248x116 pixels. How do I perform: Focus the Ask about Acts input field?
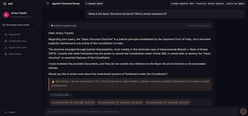pos(141,112)
